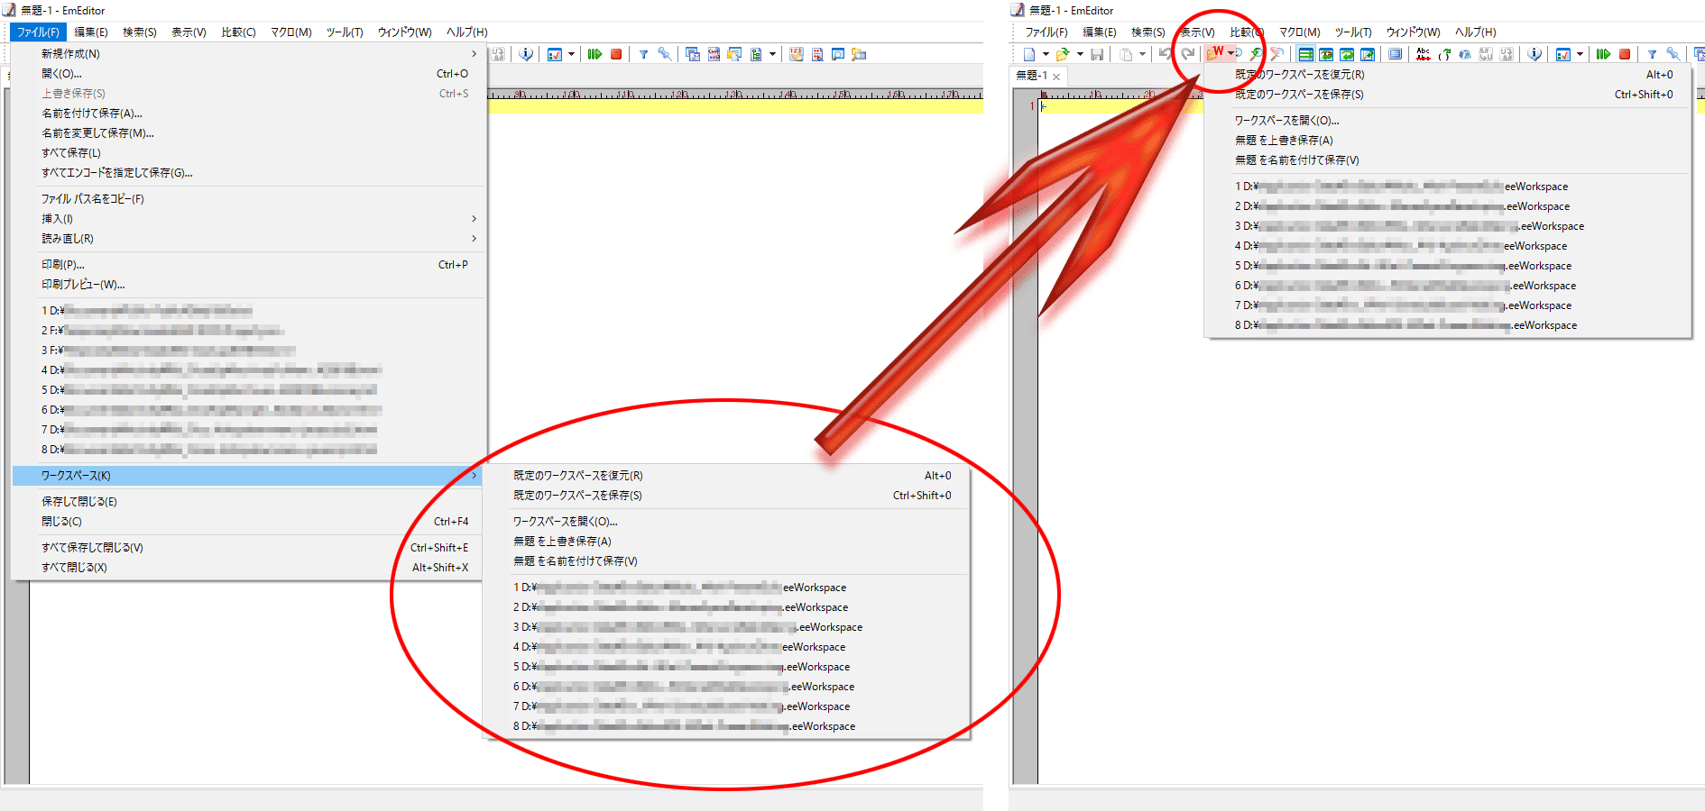Click ワークスペースを開く(O)... in left submenu
The width and height of the screenshot is (1705, 811).
click(x=566, y=521)
